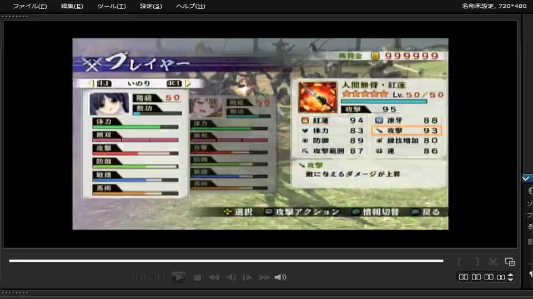Viewport: 533px width, 299px height.
Task: Open the ツール(T) menu
Action: 111,6
